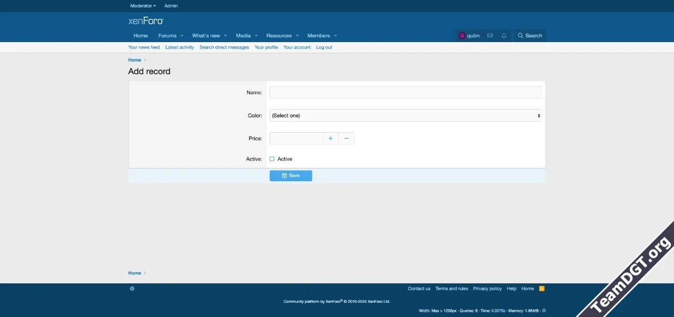Open the Search box
This screenshot has width=674, height=317.
click(x=530, y=36)
